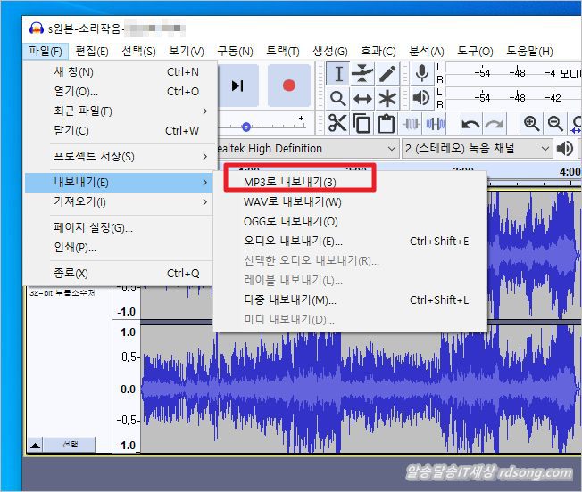Click the recording meter microphone icon
The image size is (582, 492).
coord(421,73)
